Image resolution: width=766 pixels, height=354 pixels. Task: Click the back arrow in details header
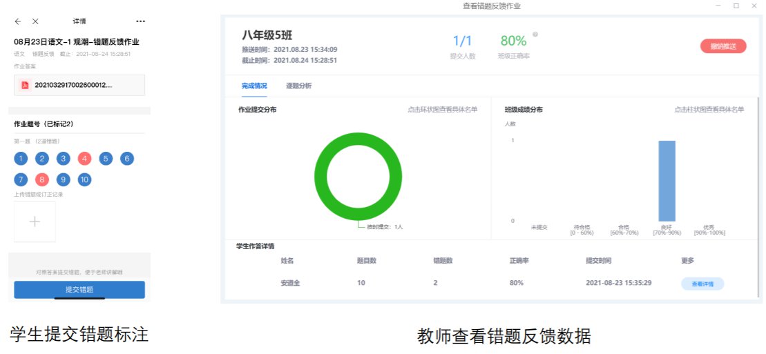[18, 21]
